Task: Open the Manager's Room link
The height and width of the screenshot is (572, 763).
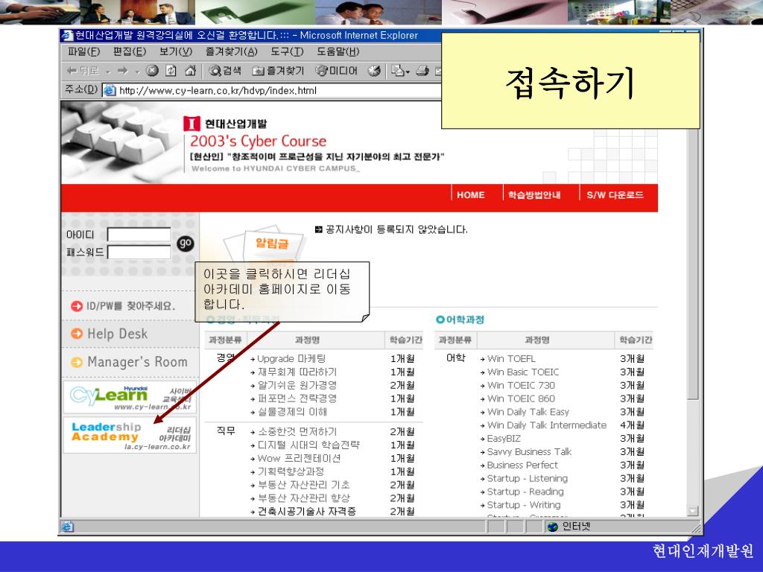Action: coord(129,362)
